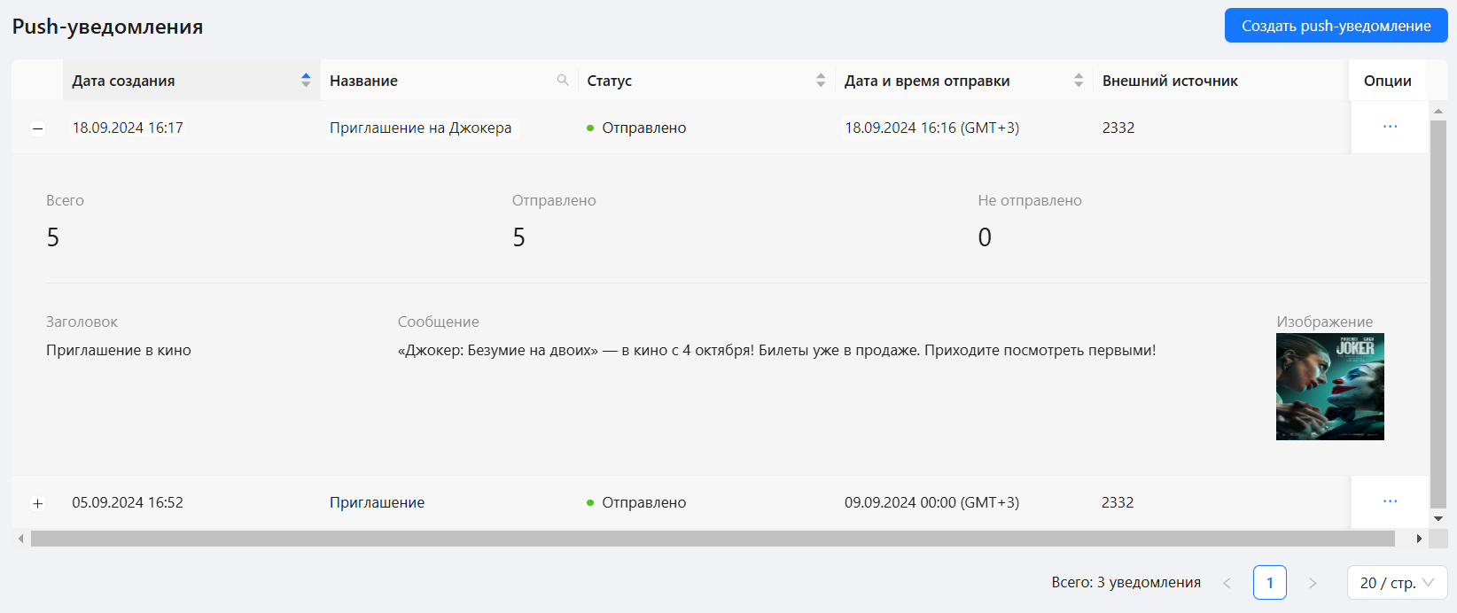
Task: Click the Приглашение на Джокера name cell
Action: point(420,128)
